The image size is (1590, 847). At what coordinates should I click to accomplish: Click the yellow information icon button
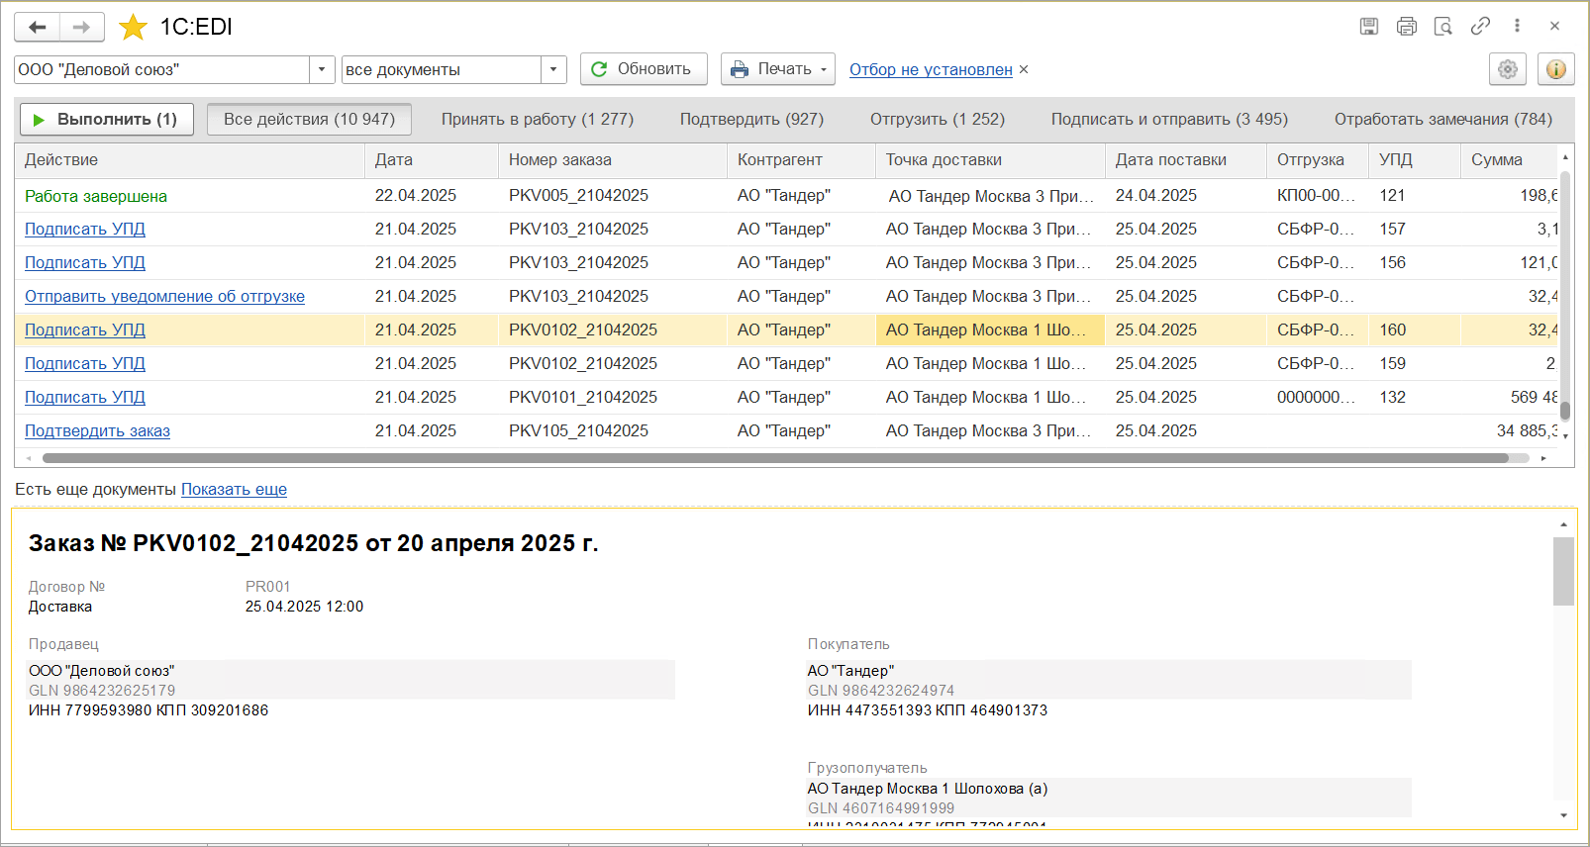click(x=1555, y=69)
